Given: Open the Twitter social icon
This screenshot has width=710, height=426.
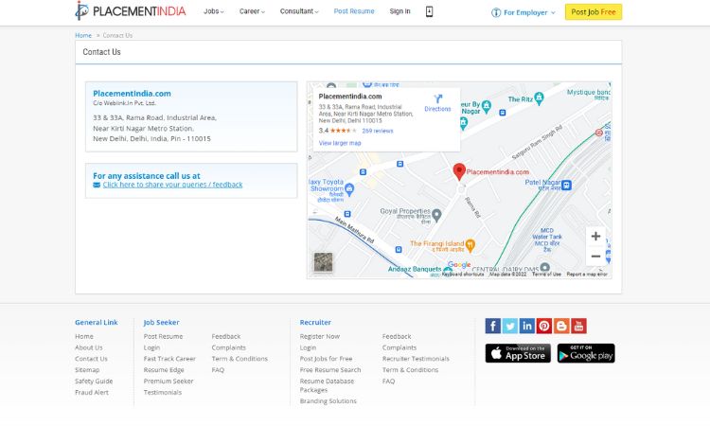Looking at the screenshot, I should [510, 326].
